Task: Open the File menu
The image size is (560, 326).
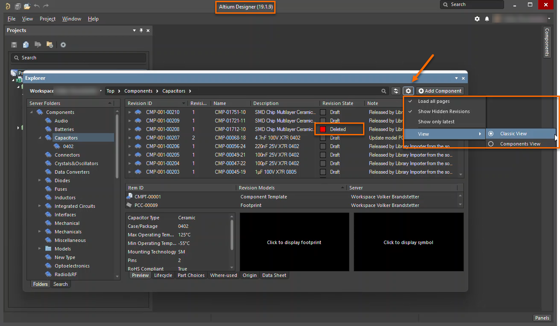Action: [x=12, y=19]
